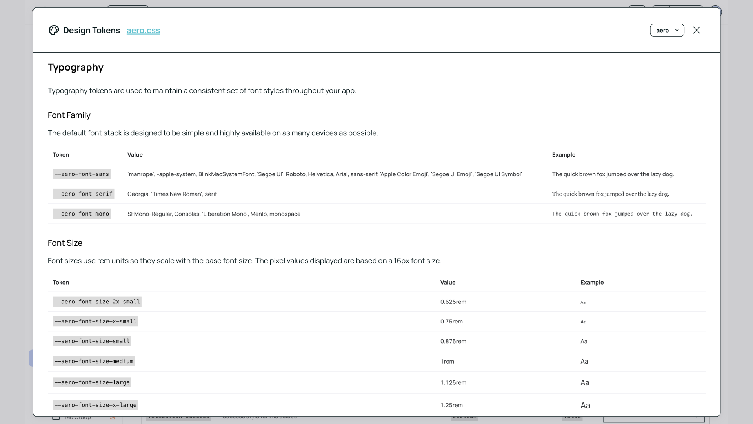753x424 pixels.
Task: Click the Typography heading
Action: click(76, 68)
